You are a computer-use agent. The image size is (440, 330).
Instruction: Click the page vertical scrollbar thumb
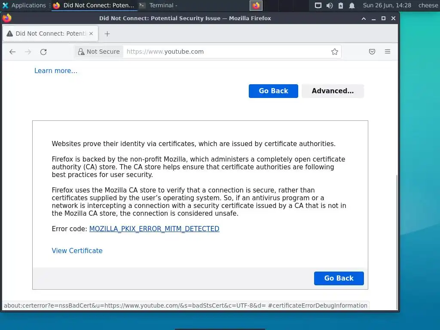click(397, 241)
